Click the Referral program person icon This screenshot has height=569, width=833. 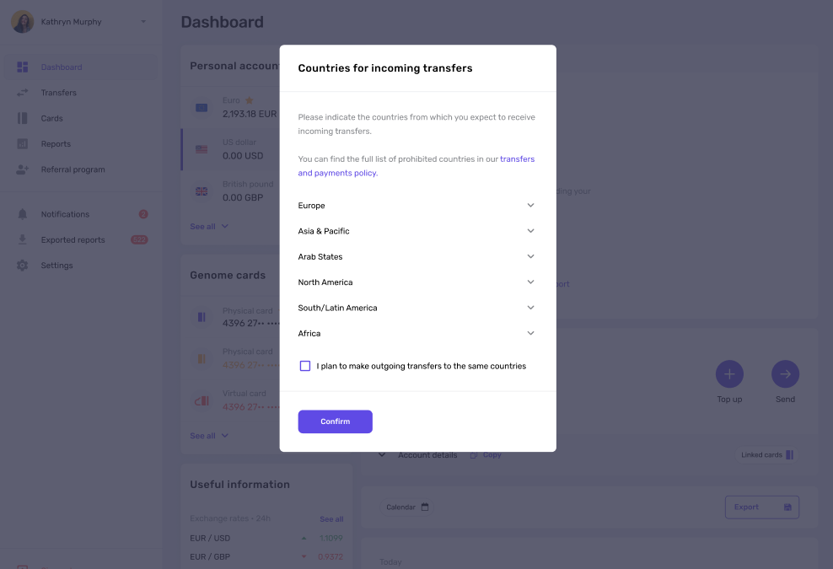tap(22, 169)
